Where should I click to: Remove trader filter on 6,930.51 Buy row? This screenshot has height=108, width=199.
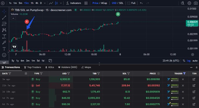coord(183,79)
